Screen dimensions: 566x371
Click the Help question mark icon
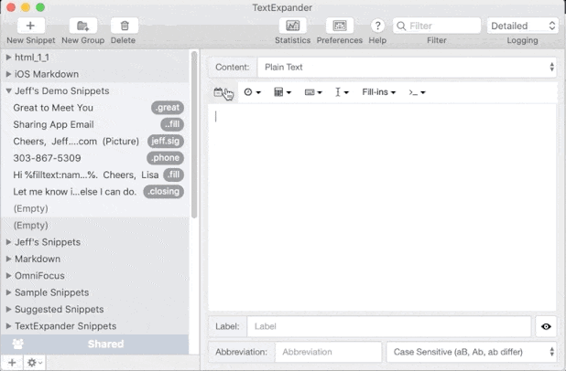coord(377,26)
